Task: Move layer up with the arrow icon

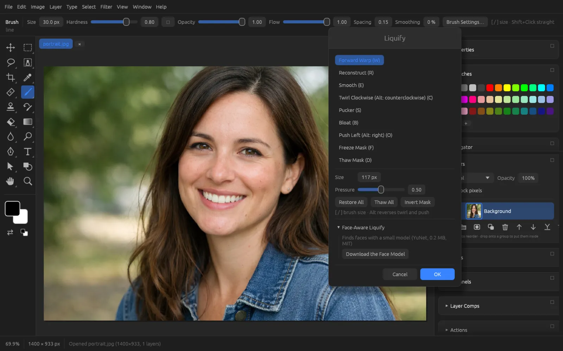Action: pyautogui.click(x=519, y=227)
